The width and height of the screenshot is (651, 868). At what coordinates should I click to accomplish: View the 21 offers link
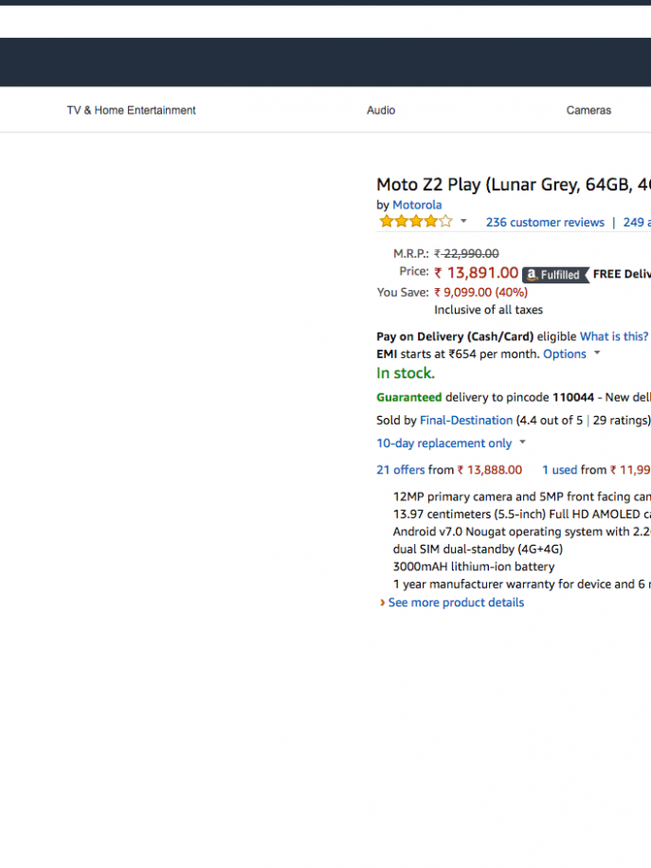[400, 469]
